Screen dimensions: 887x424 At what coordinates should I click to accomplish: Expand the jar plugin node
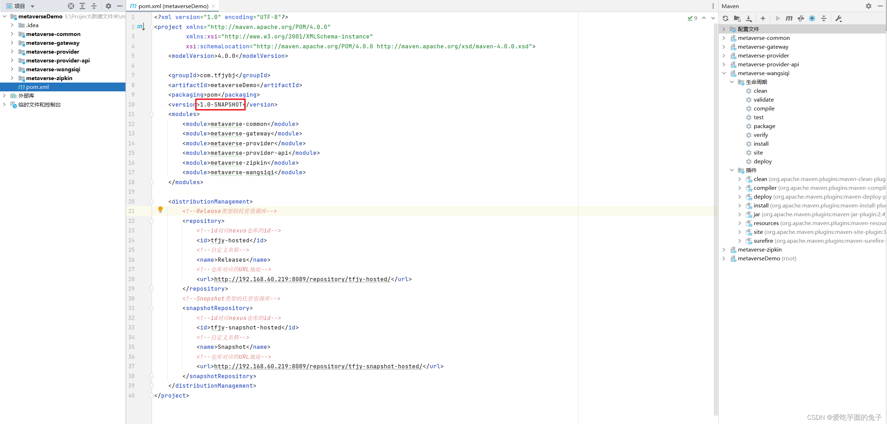click(x=740, y=214)
